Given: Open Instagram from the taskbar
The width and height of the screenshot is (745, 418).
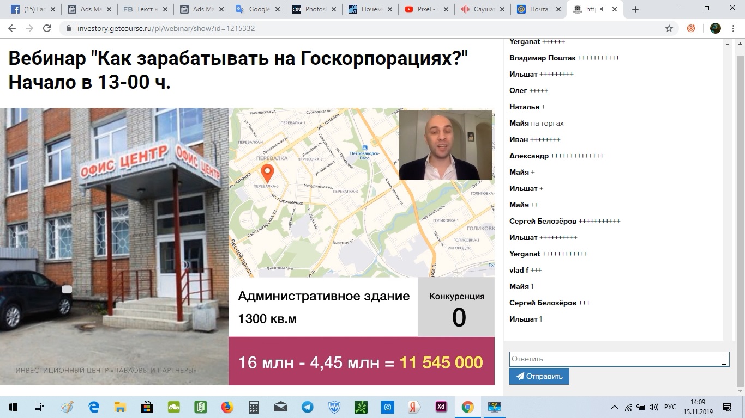Looking at the screenshot, I should (387, 407).
